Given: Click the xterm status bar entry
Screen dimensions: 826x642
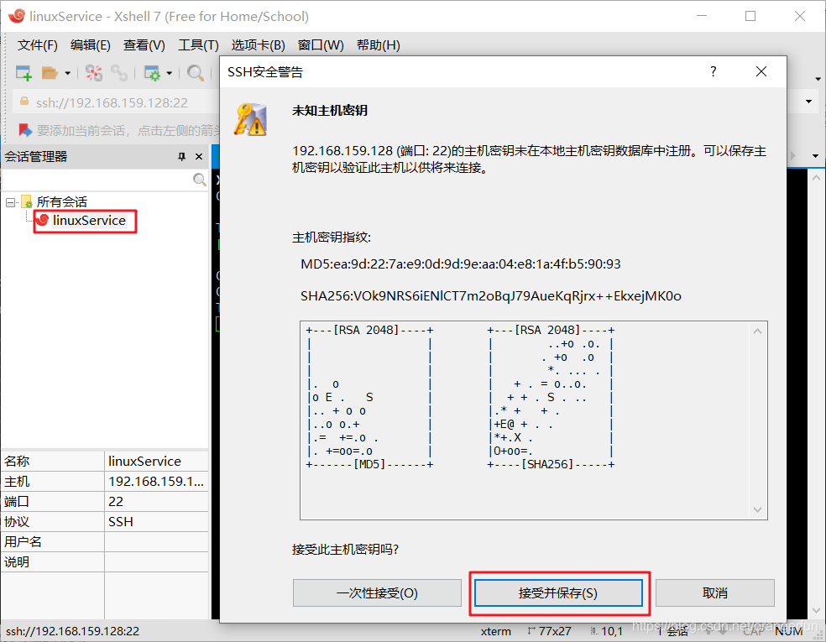Looking at the screenshot, I should (x=496, y=631).
